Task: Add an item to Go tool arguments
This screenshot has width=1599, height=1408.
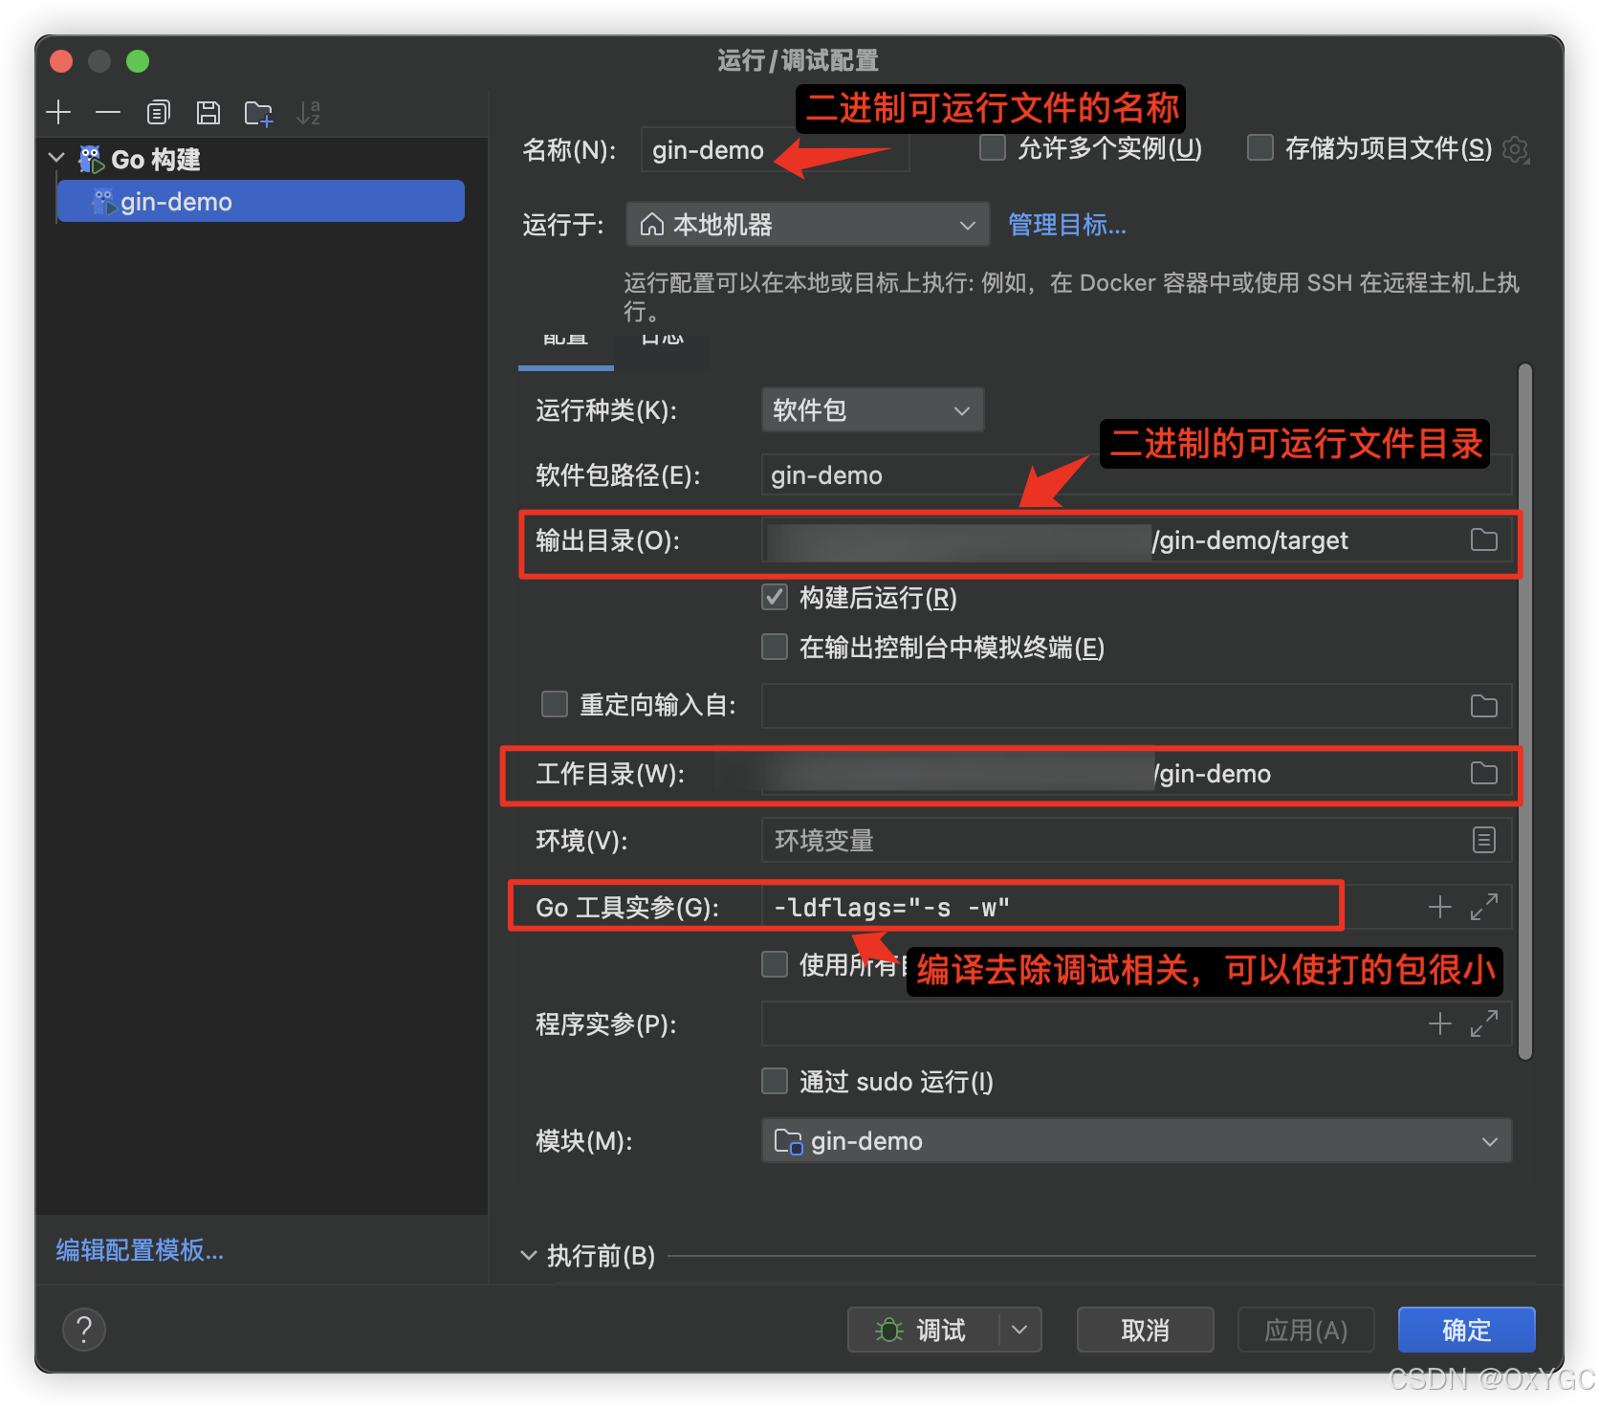Action: coord(1439,907)
